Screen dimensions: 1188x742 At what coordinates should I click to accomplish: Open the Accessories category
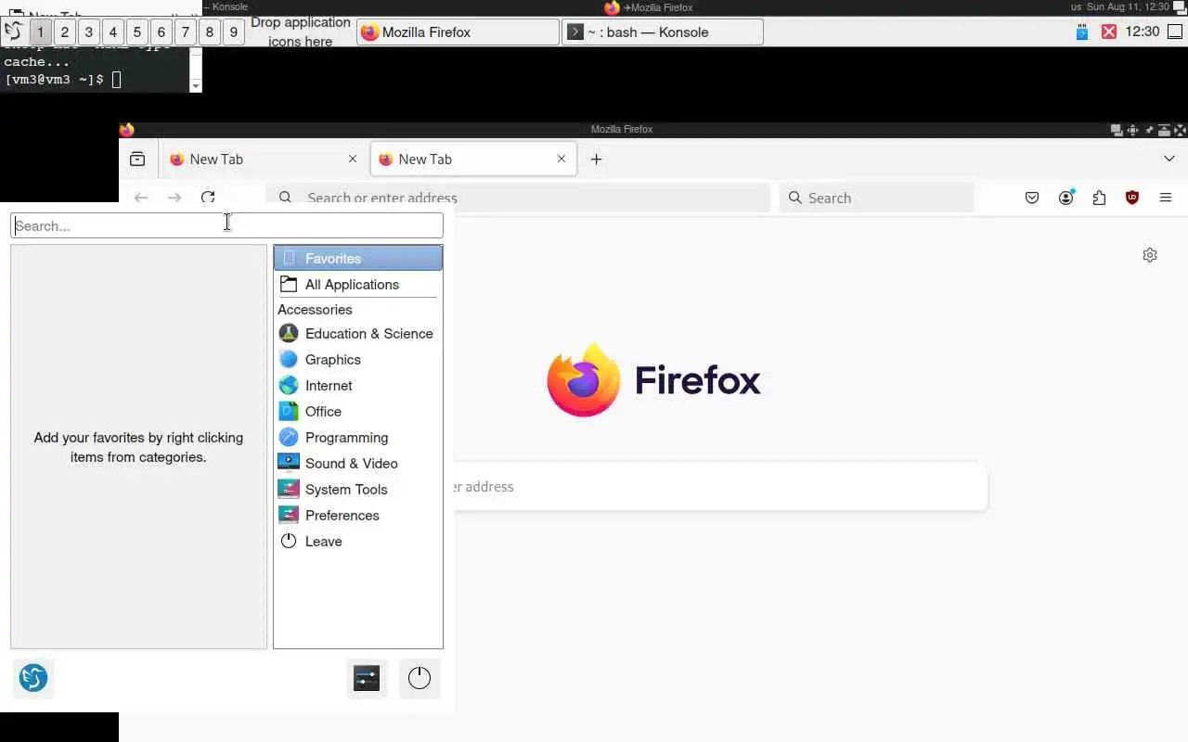[358, 310]
